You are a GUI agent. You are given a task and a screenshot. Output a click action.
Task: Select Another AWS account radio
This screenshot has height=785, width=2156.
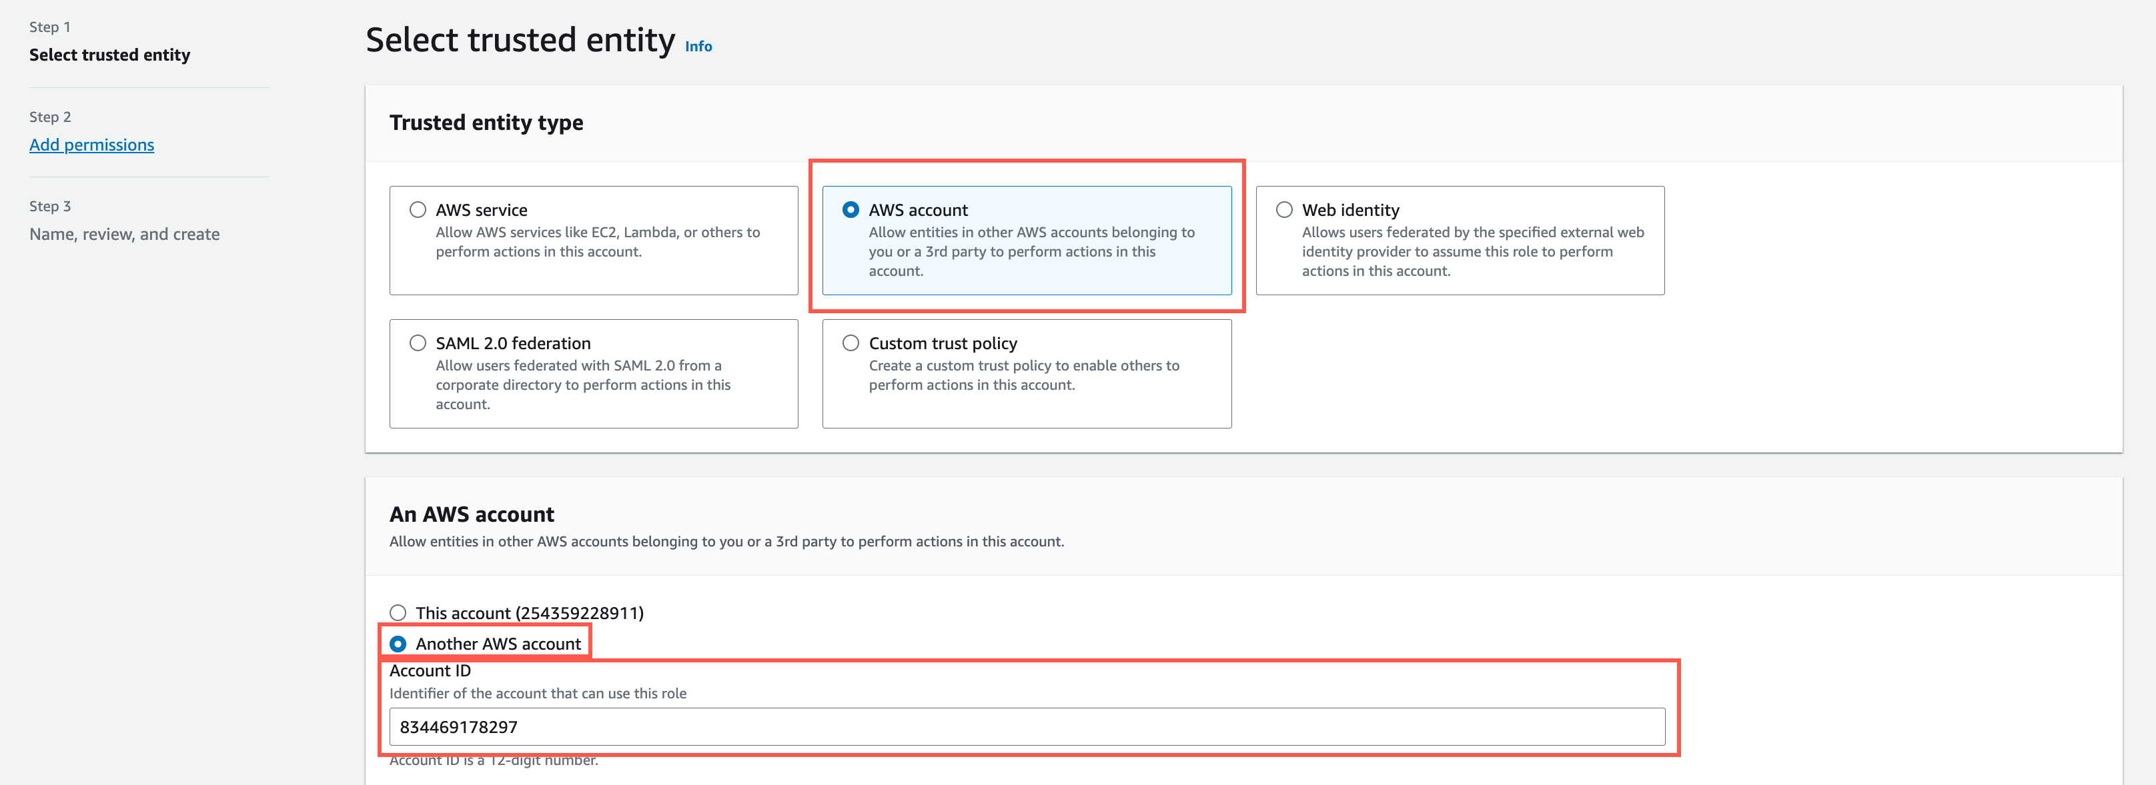coord(398,644)
